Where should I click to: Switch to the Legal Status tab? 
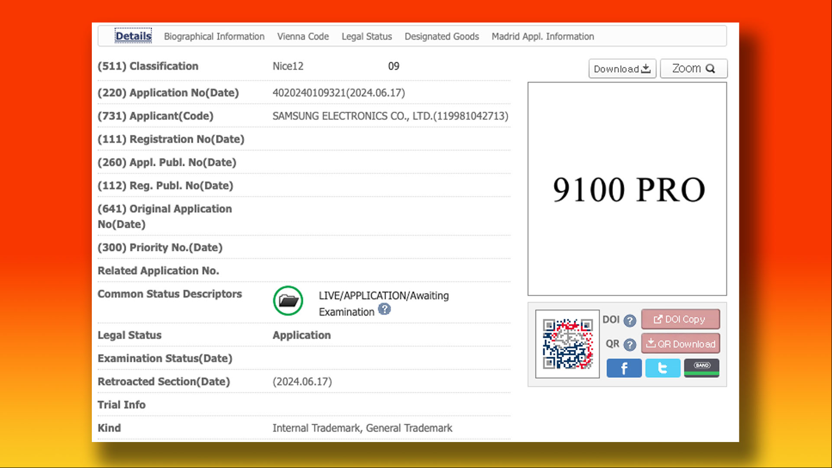[x=366, y=36]
